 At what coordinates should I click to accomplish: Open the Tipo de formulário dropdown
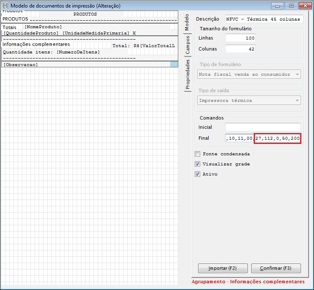click(249, 74)
